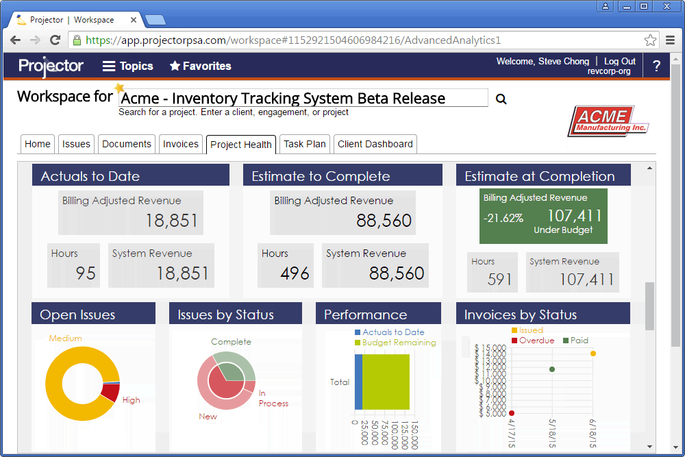685x457 pixels.
Task: Switch to the Issues tab
Action: tap(75, 144)
